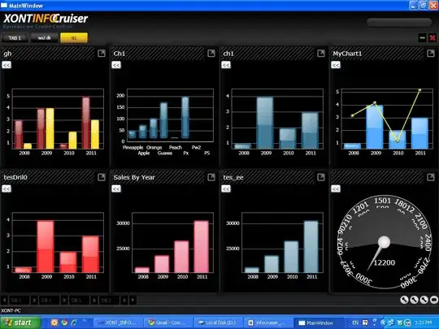Open the Windows start menu
Image resolution: width=439 pixels, height=329 pixels.
(20, 323)
